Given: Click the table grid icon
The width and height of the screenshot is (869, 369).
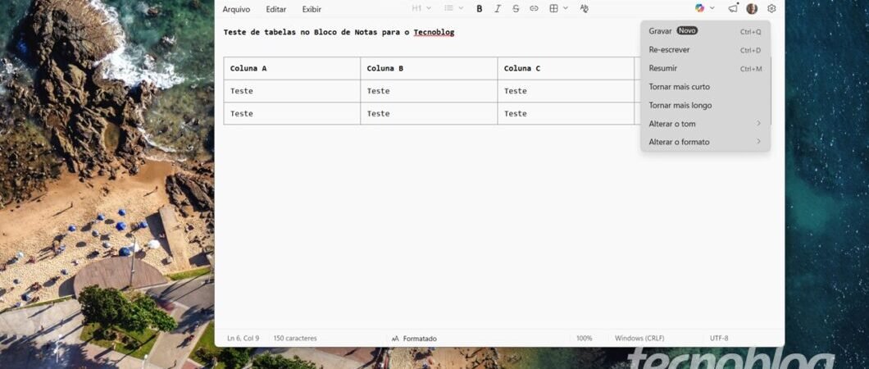Looking at the screenshot, I should [553, 9].
